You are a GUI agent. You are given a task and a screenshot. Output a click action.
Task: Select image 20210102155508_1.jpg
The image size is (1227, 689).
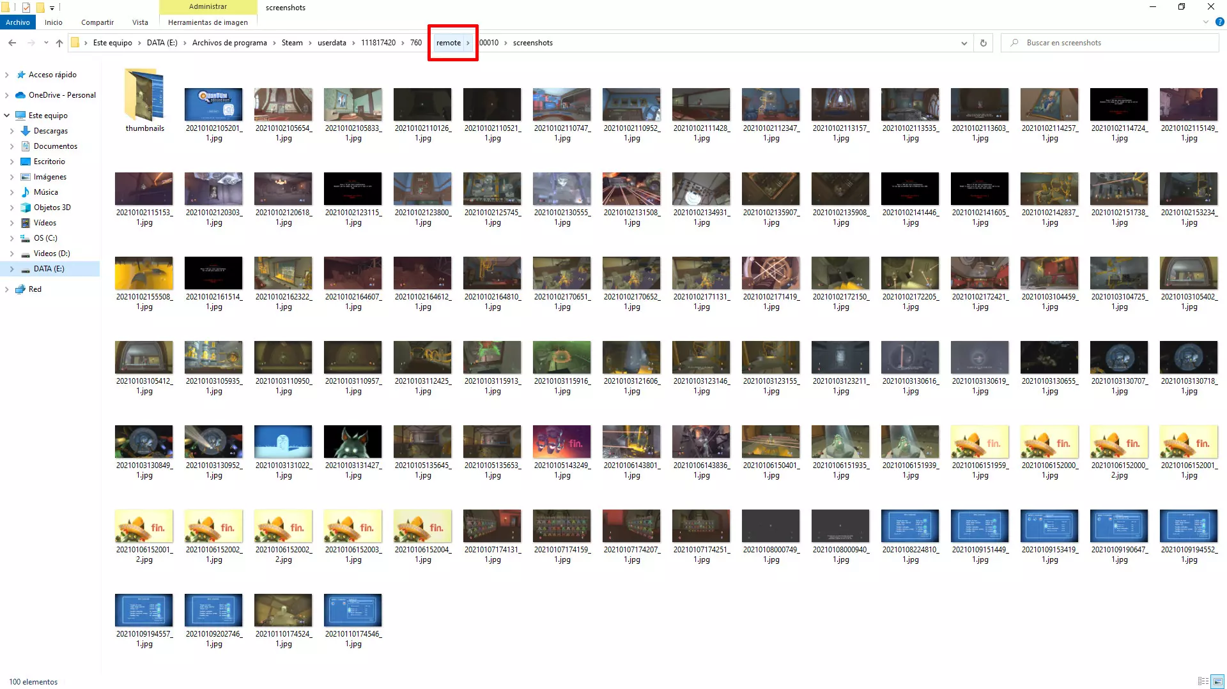pos(144,273)
